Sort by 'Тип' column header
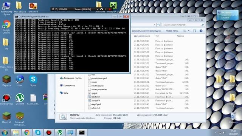Image resolution: width=242 pixels, height=136 pixels. click(157, 36)
